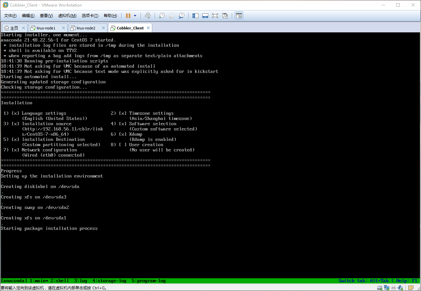Click the network adapter status icon
Screen dimensions: 421x291
[387, 288]
